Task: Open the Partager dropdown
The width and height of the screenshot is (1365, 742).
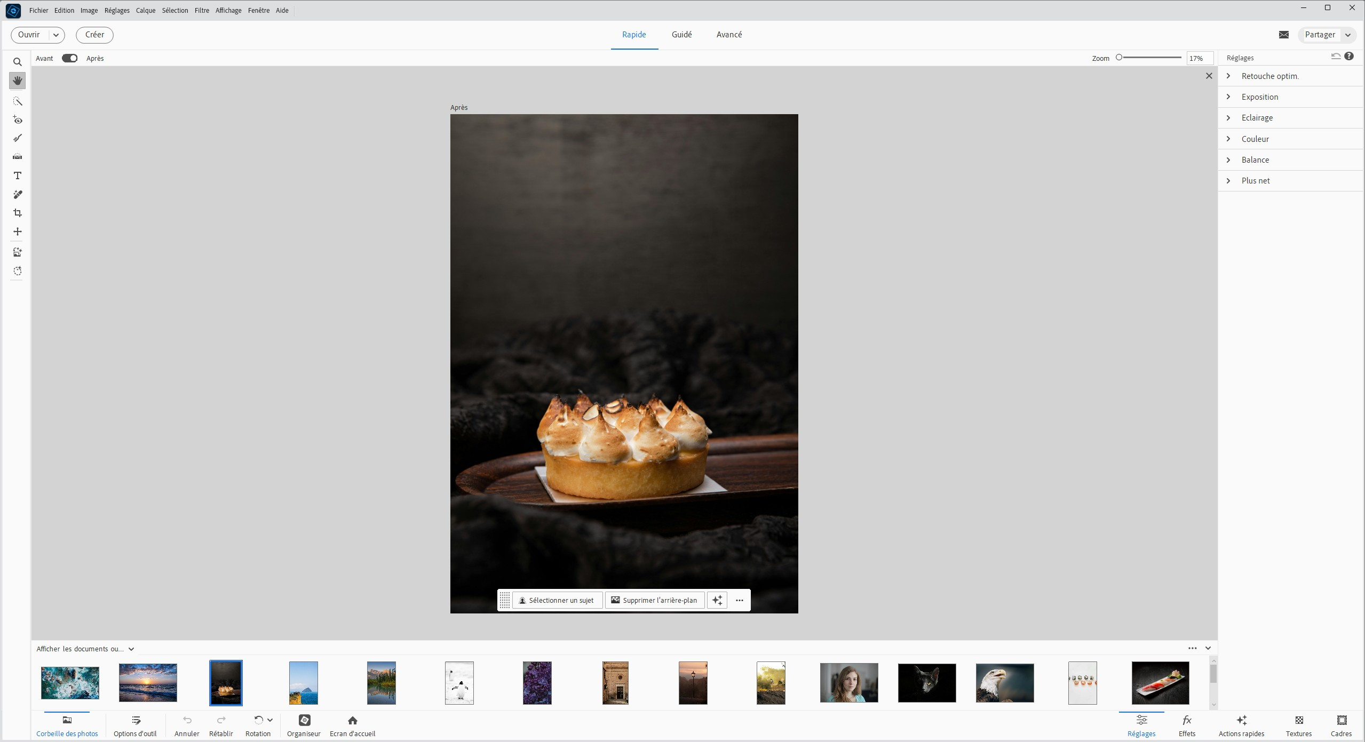Action: tap(1348, 35)
